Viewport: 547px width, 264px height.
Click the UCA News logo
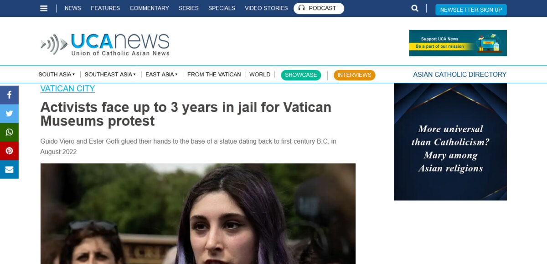(105, 44)
